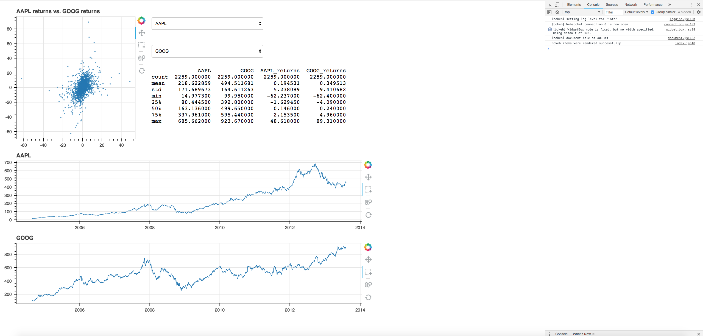
Task: Click AAPL_returns column header in stats table
Action: pos(280,71)
